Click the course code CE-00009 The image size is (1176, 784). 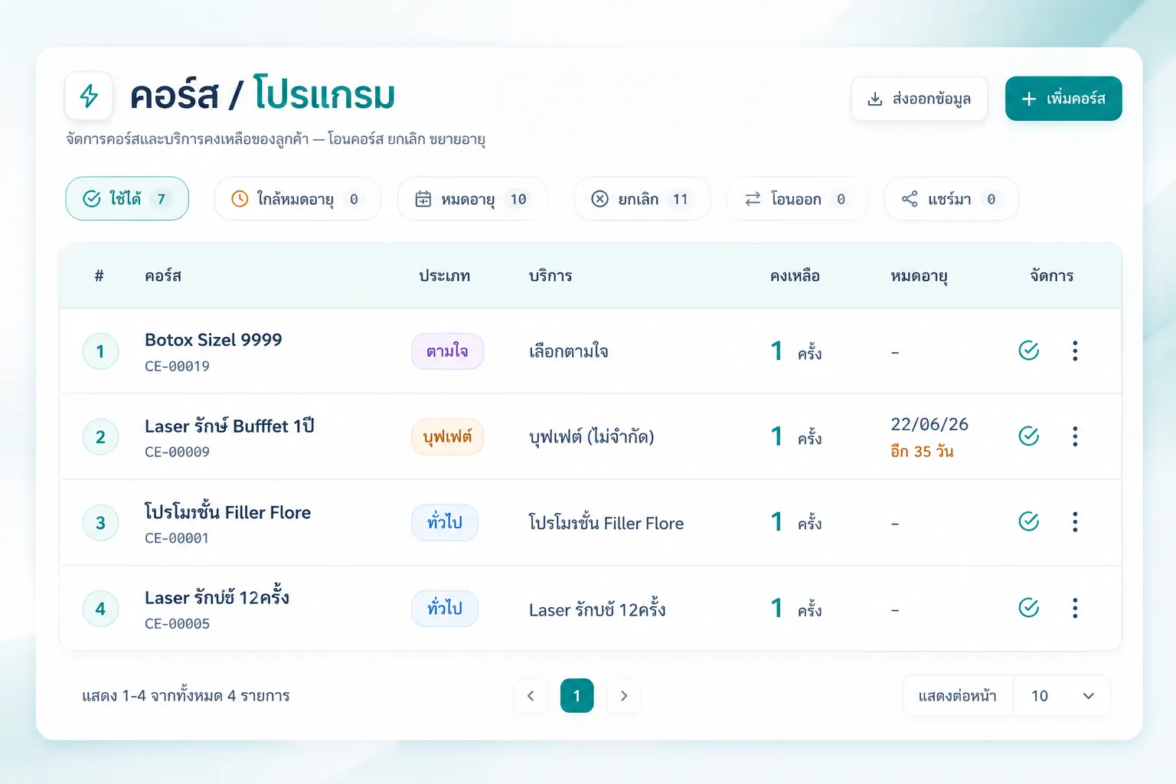(177, 452)
